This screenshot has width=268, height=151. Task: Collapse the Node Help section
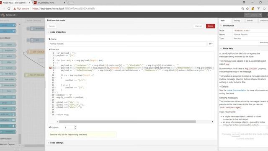[221, 49]
